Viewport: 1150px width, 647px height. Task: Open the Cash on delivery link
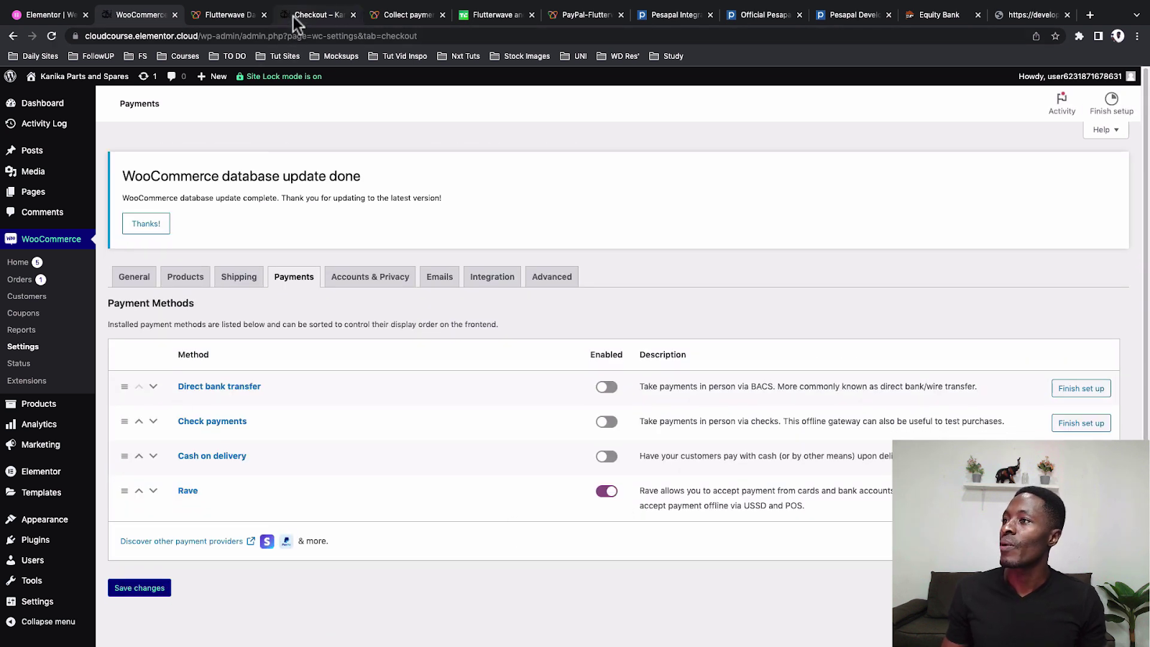pyautogui.click(x=212, y=456)
